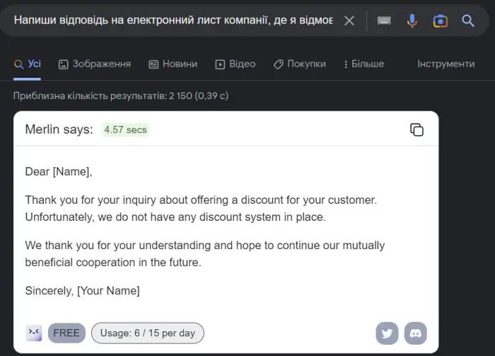Click the Usage 6 / 15 per day pill
Screen dimensions: 495x356
coord(148,333)
